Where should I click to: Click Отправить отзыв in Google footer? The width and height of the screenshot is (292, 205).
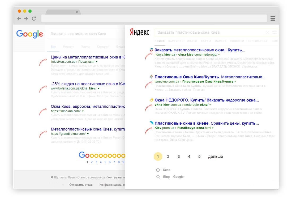(81, 185)
